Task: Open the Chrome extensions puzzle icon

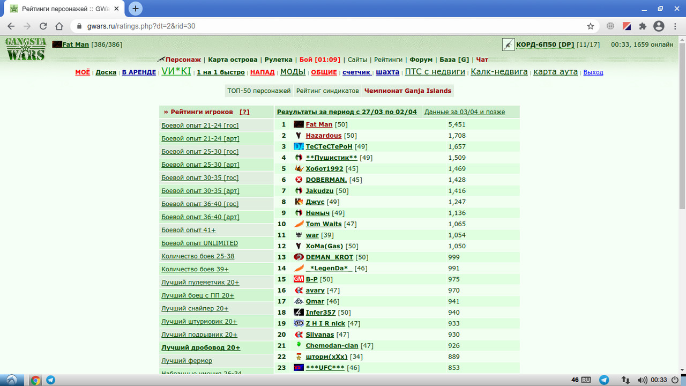Action: [643, 26]
